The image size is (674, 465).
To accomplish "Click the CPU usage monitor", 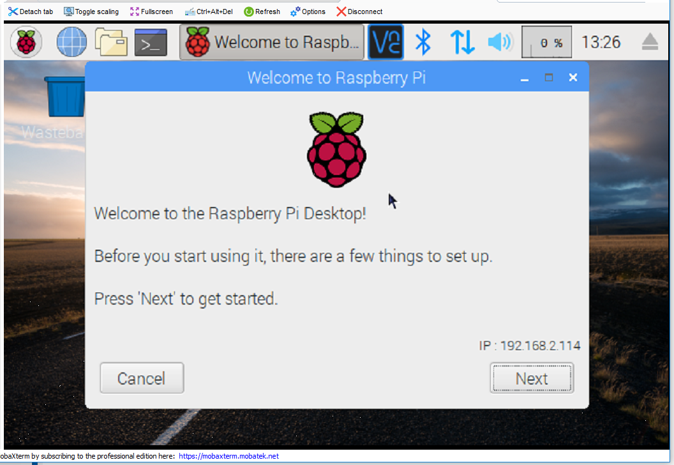I will pyautogui.click(x=546, y=43).
